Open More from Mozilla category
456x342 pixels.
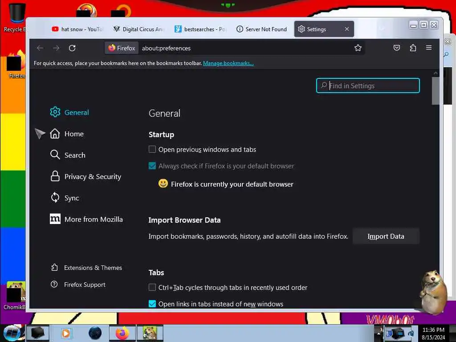94,219
